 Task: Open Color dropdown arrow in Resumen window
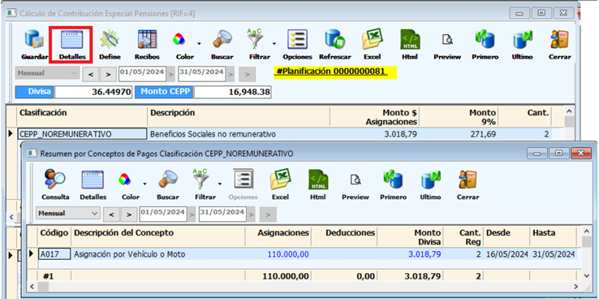pyautogui.click(x=144, y=184)
